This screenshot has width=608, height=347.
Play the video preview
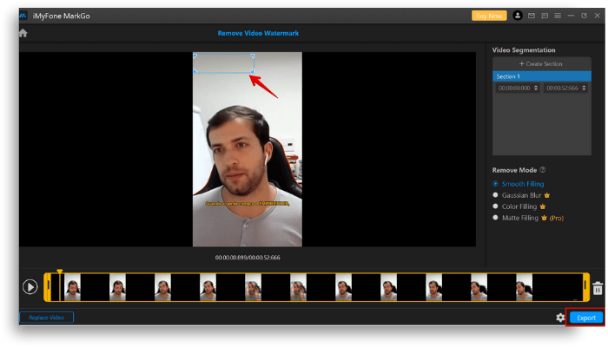pyautogui.click(x=30, y=287)
